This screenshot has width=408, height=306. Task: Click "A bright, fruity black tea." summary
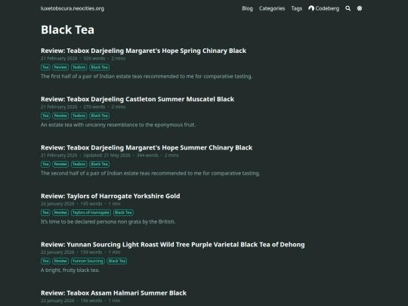click(x=70, y=270)
